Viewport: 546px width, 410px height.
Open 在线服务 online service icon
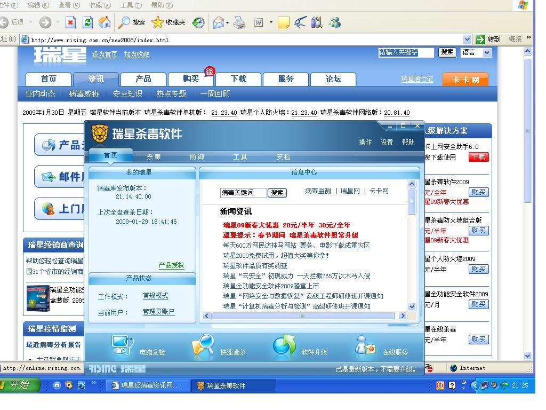click(366, 345)
